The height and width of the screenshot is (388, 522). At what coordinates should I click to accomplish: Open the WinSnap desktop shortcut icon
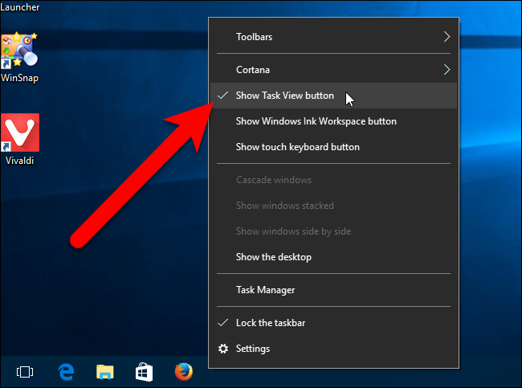coord(19,50)
